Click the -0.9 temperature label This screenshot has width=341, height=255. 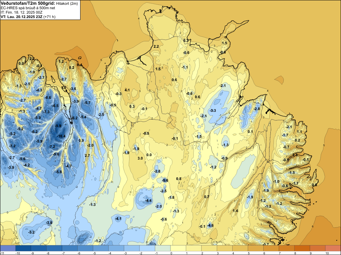pyautogui.click(x=224, y=158)
